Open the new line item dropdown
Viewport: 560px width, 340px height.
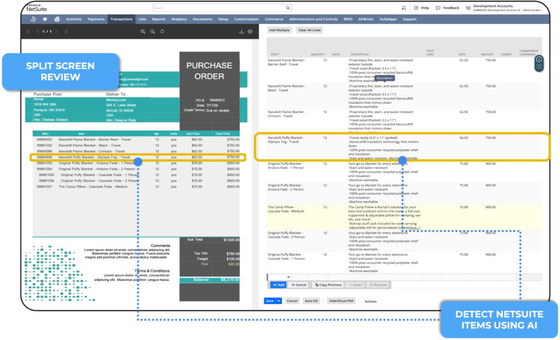288,277
